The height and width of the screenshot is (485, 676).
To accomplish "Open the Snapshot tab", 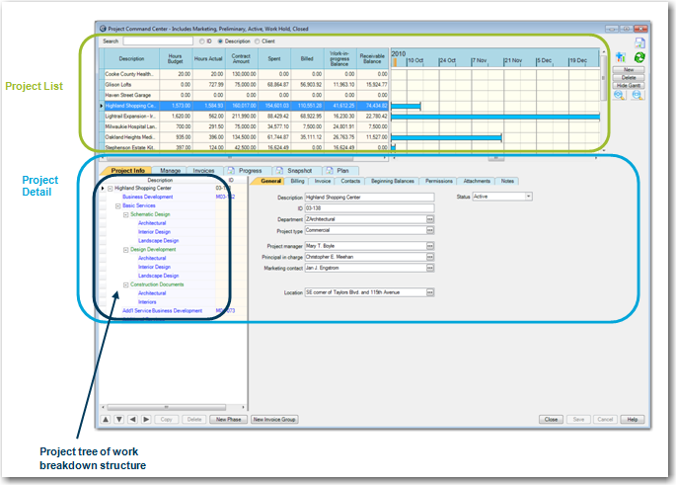I will coord(297,170).
